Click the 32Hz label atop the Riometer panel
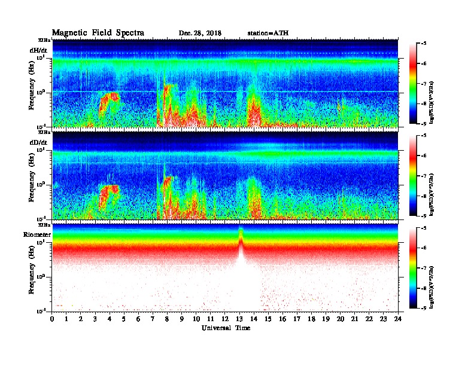474x366 pixels. click(44, 225)
